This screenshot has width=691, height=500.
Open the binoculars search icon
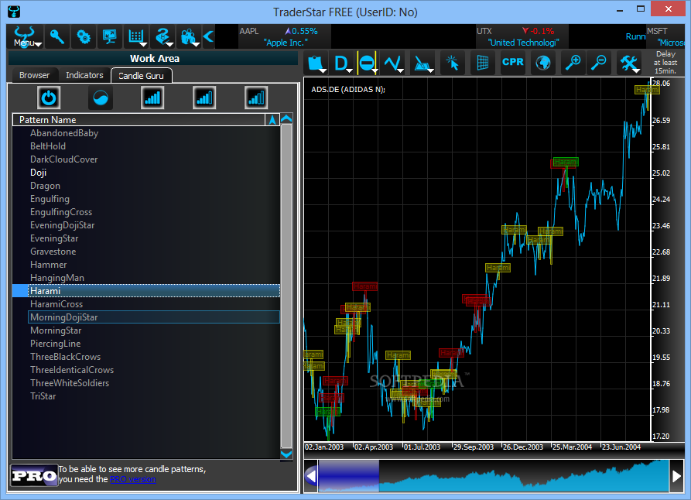pos(189,36)
